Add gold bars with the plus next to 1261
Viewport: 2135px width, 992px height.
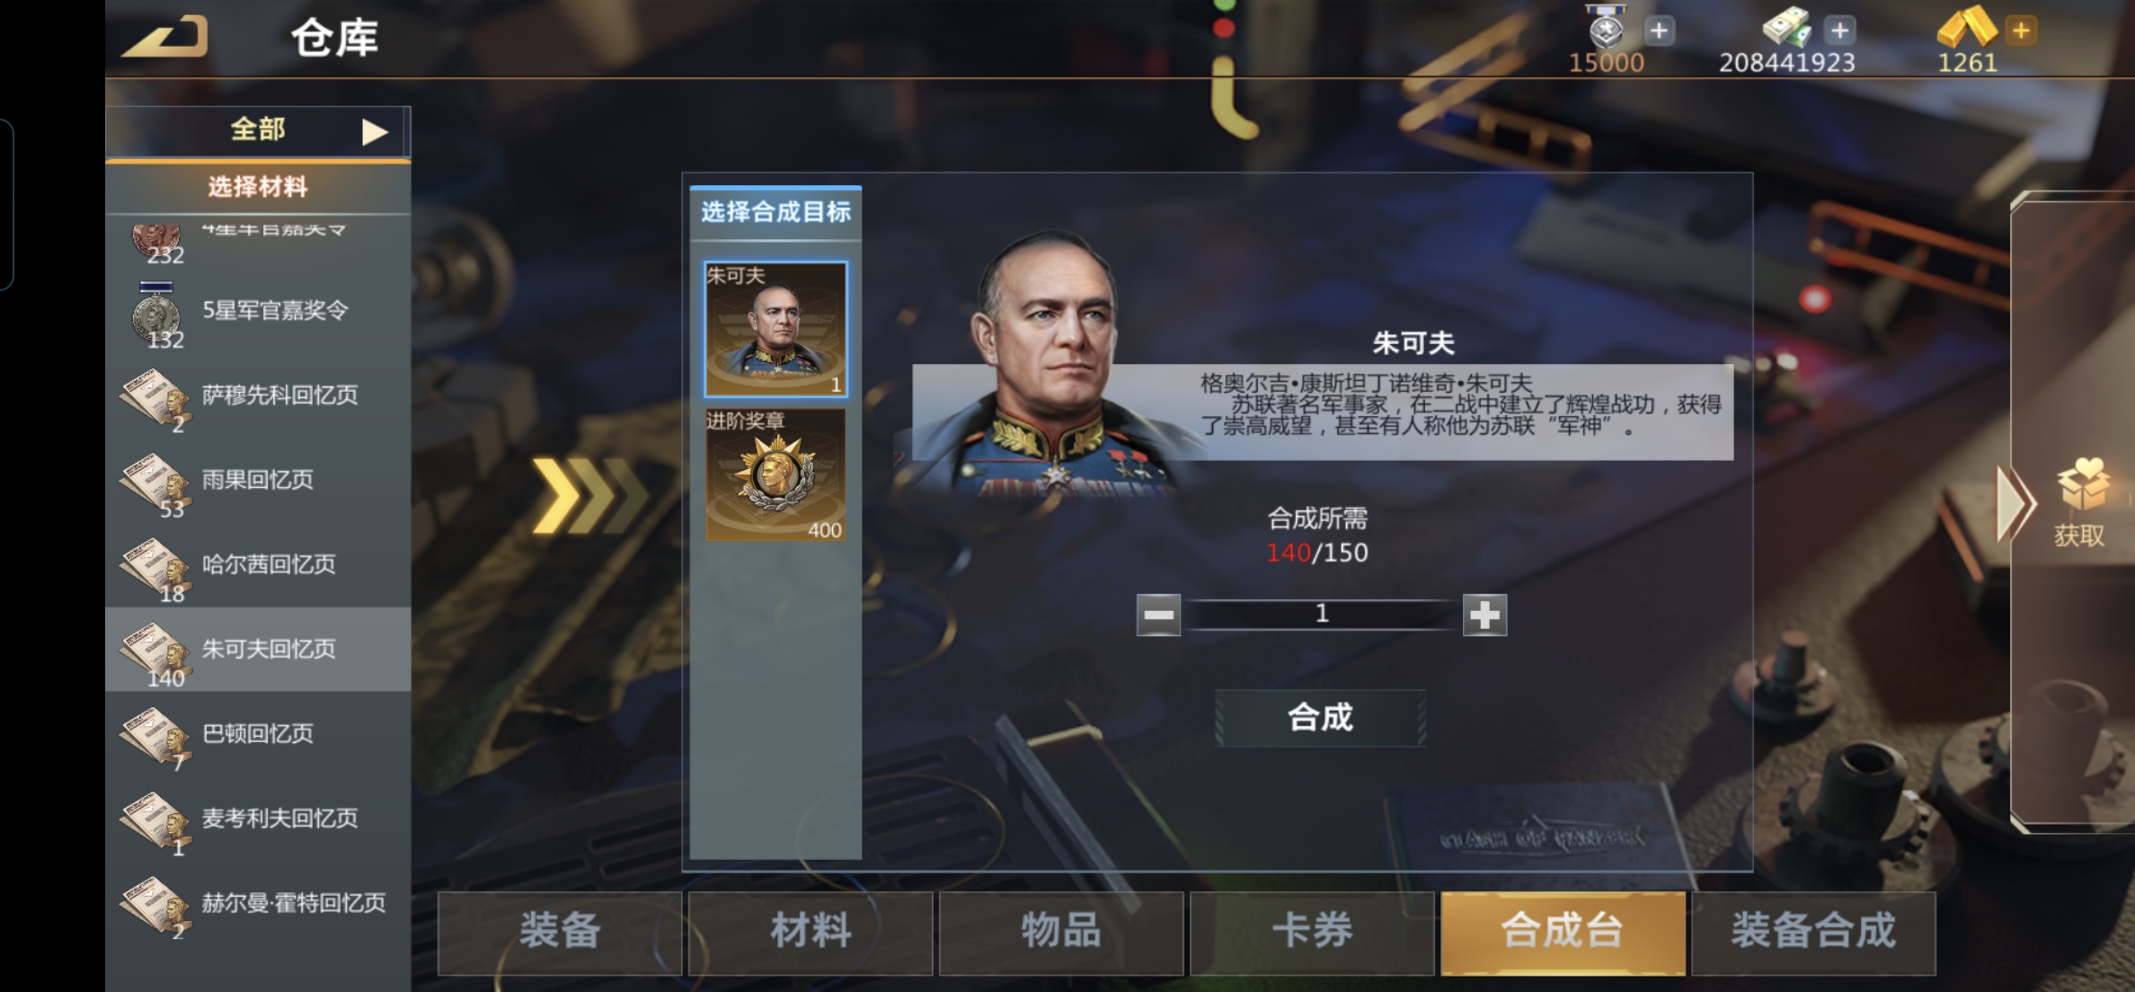(2020, 31)
